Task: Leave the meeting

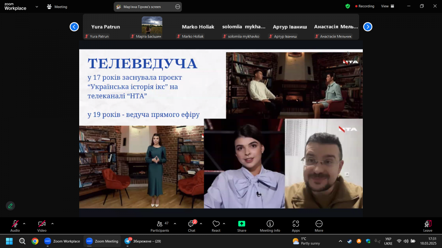Action: 428,226
